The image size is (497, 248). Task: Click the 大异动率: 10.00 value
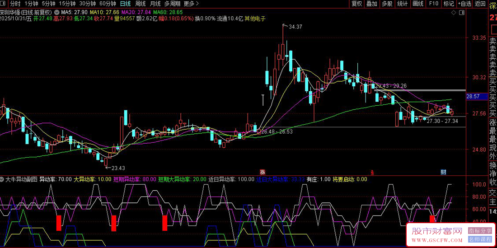coord(93,179)
